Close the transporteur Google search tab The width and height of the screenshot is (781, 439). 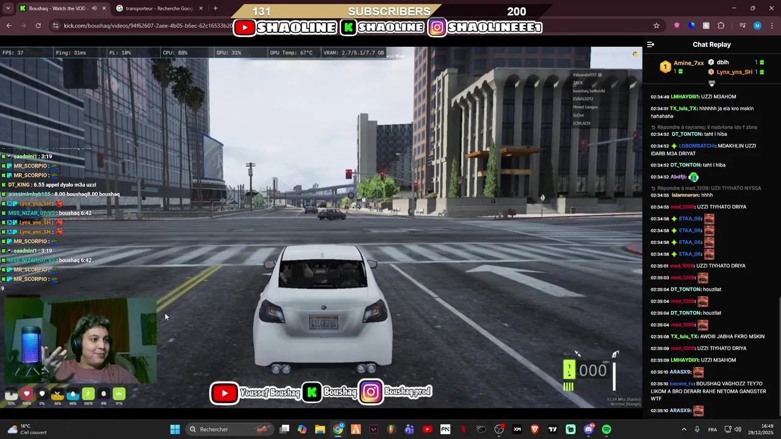(201, 9)
